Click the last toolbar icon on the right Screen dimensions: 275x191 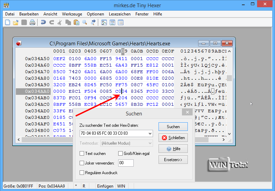pyautogui.click(x=121, y=22)
